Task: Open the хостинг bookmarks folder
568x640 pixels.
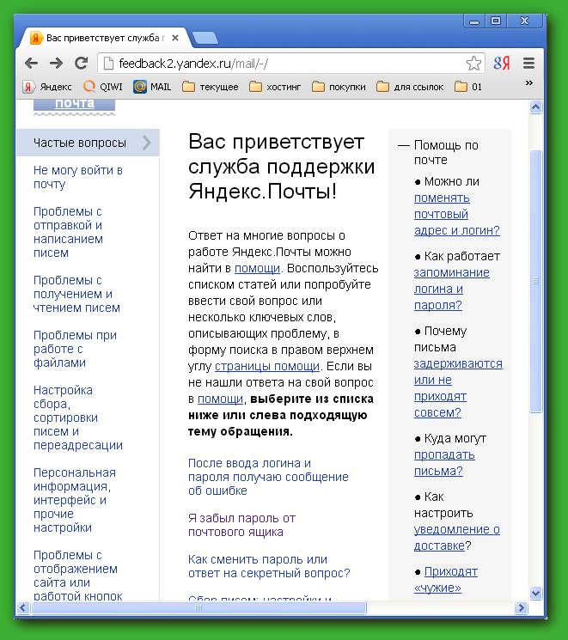Action: pos(275,87)
